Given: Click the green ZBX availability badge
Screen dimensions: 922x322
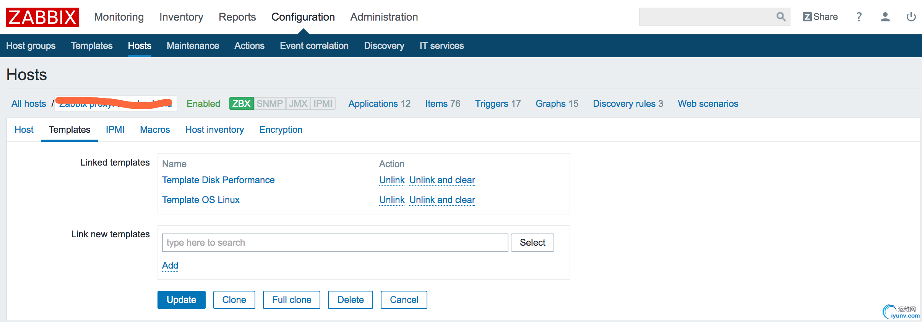Looking at the screenshot, I should click(241, 103).
